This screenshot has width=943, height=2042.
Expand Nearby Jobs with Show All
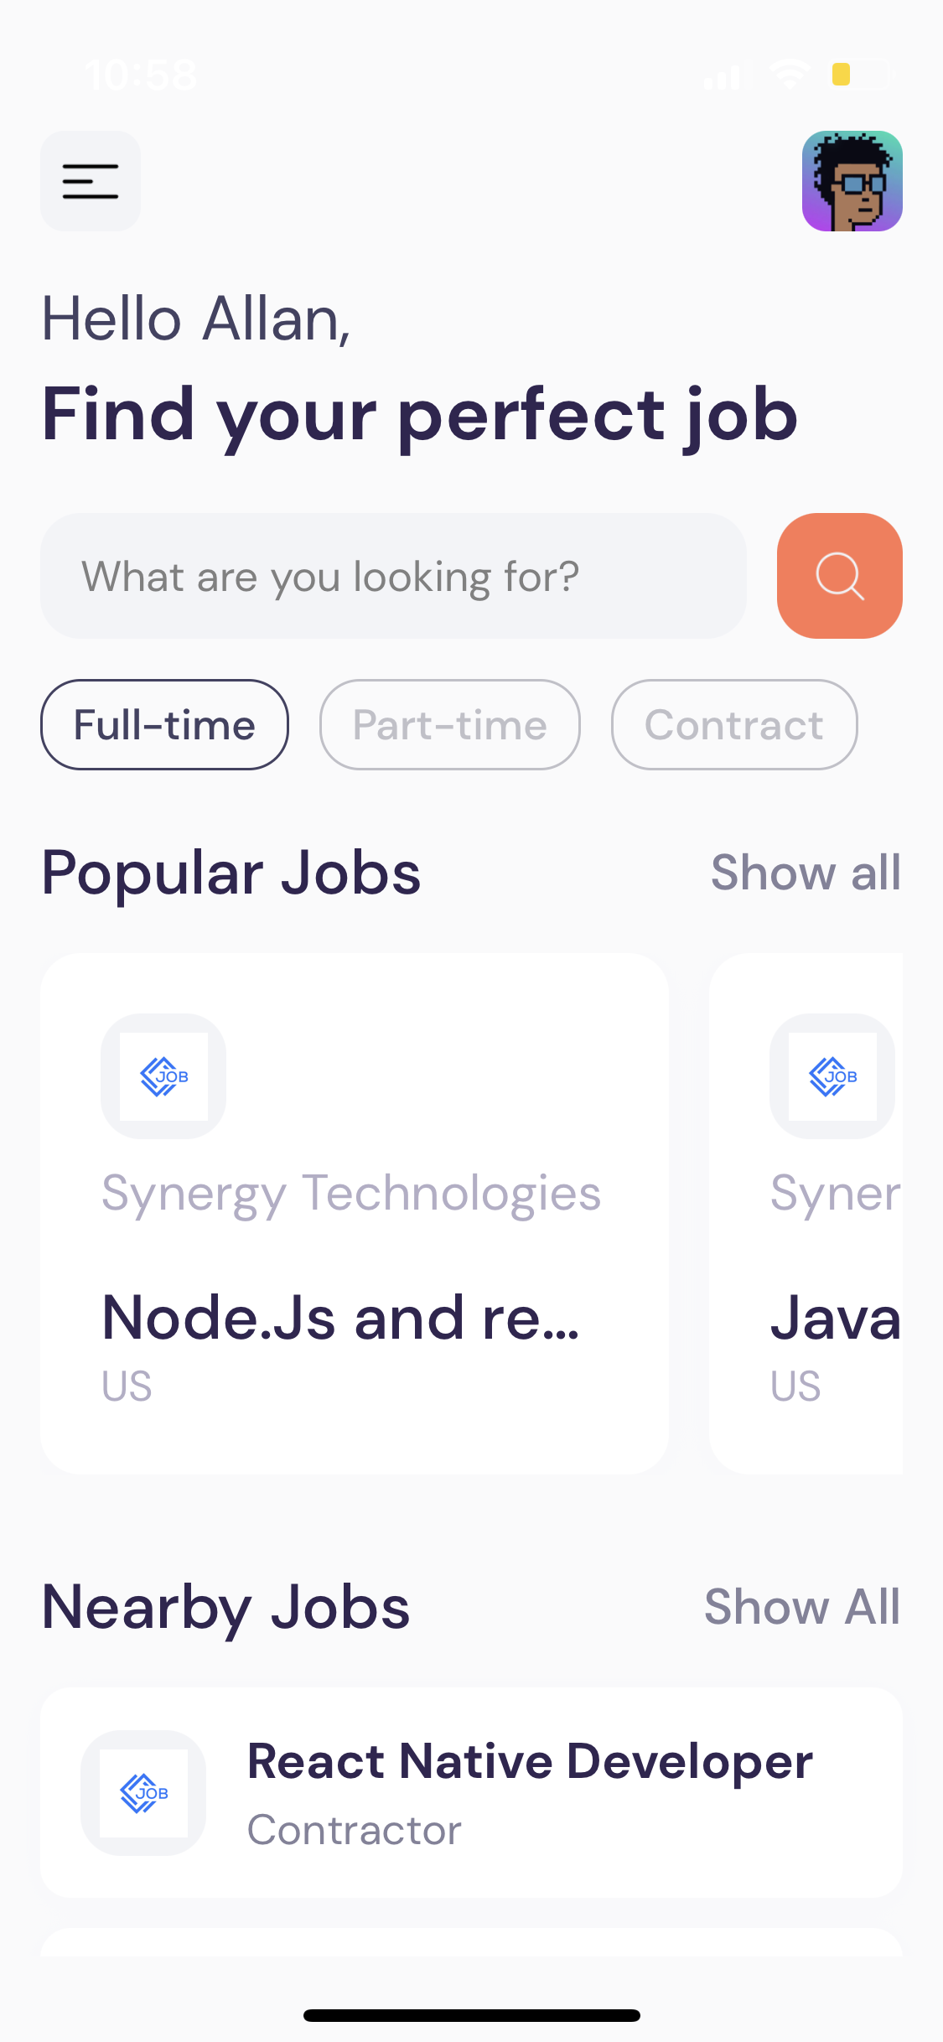click(801, 1605)
